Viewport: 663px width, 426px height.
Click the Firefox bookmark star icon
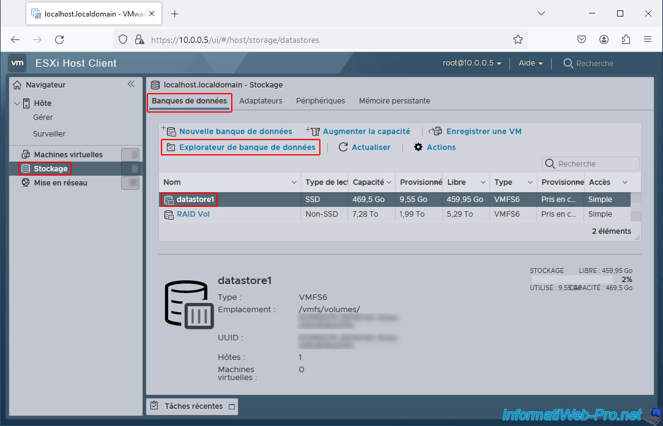[518, 40]
